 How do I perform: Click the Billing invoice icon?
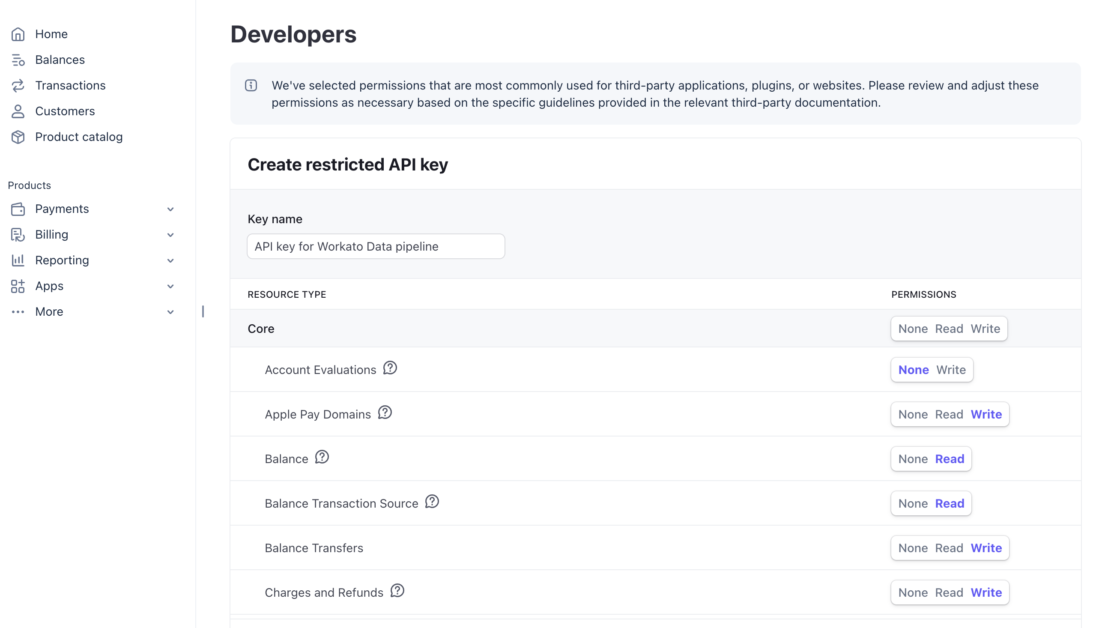point(18,235)
